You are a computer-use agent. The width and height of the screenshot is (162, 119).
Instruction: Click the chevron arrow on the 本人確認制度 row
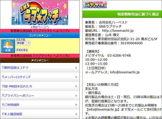pos(76,114)
